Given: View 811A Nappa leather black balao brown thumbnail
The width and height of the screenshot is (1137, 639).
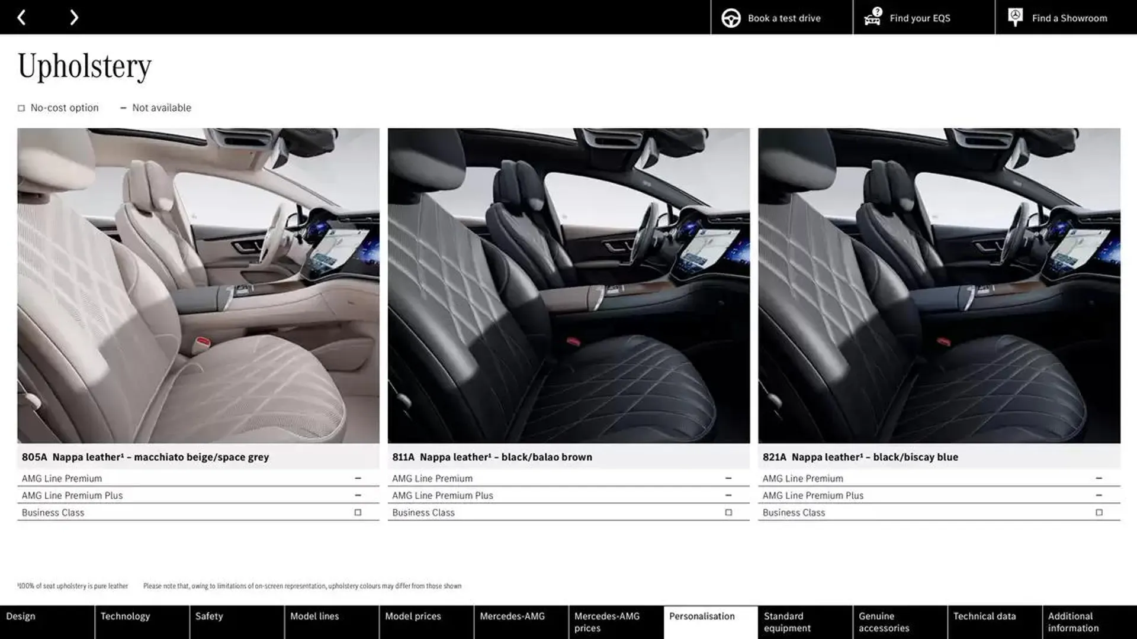Looking at the screenshot, I should pos(568,286).
